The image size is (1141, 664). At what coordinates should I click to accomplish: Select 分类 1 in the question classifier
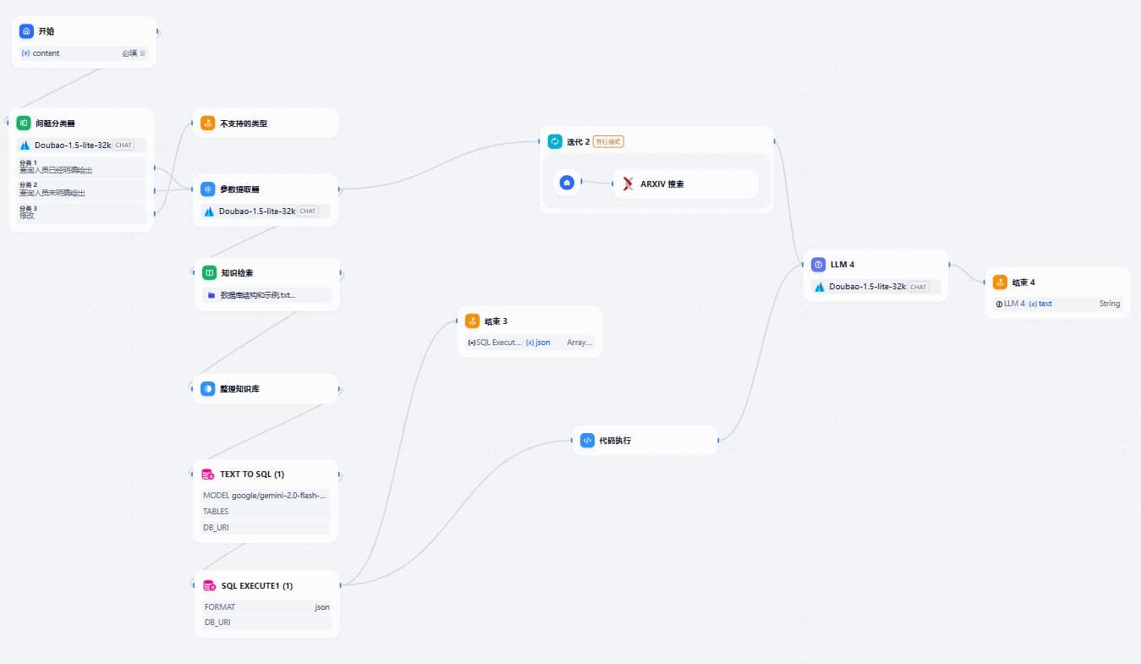81,167
